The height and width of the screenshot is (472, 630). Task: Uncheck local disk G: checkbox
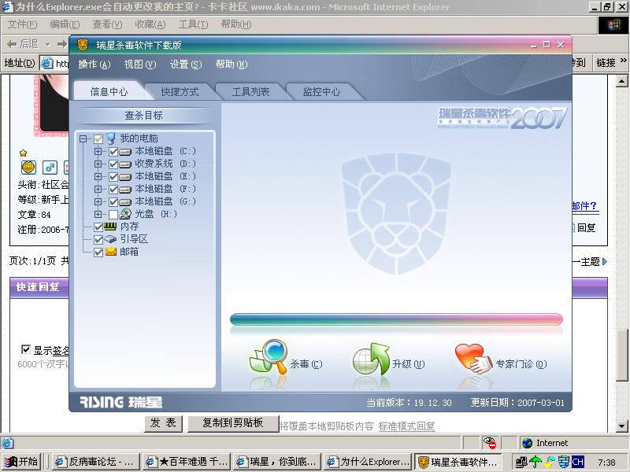point(113,201)
